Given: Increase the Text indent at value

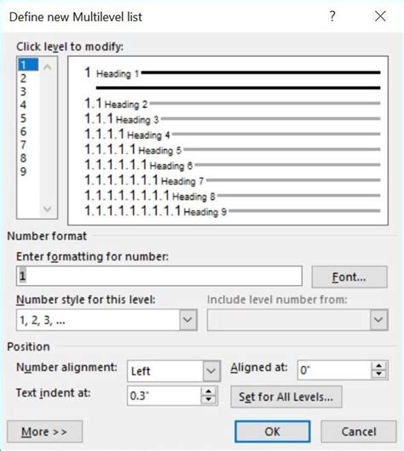Looking at the screenshot, I should pyautogui.click(x=208, y=391).
